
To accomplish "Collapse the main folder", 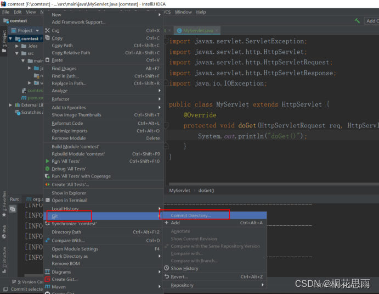I will 23,60.
